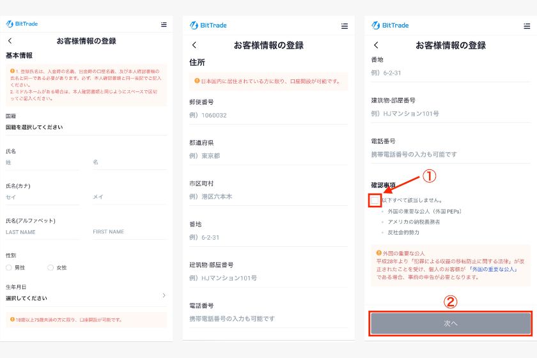The height and width of the screenshot is (358, 537).
Task: Click the 性別 label
Action: point(11,255)
